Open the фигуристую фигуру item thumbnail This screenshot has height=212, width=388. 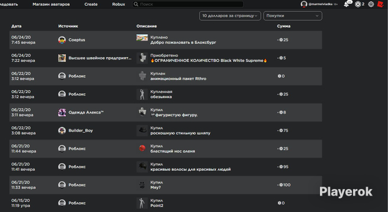pos(142,112)
